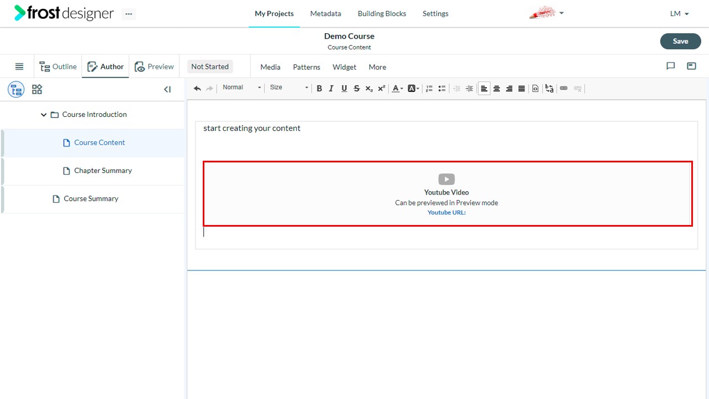The height and width of the screenshot is (399, 709).
Task: Switch to the Preview tab
Action: 155,66
